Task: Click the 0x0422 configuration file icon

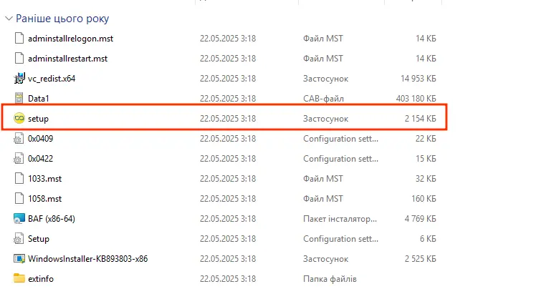Action: point(19,159)
